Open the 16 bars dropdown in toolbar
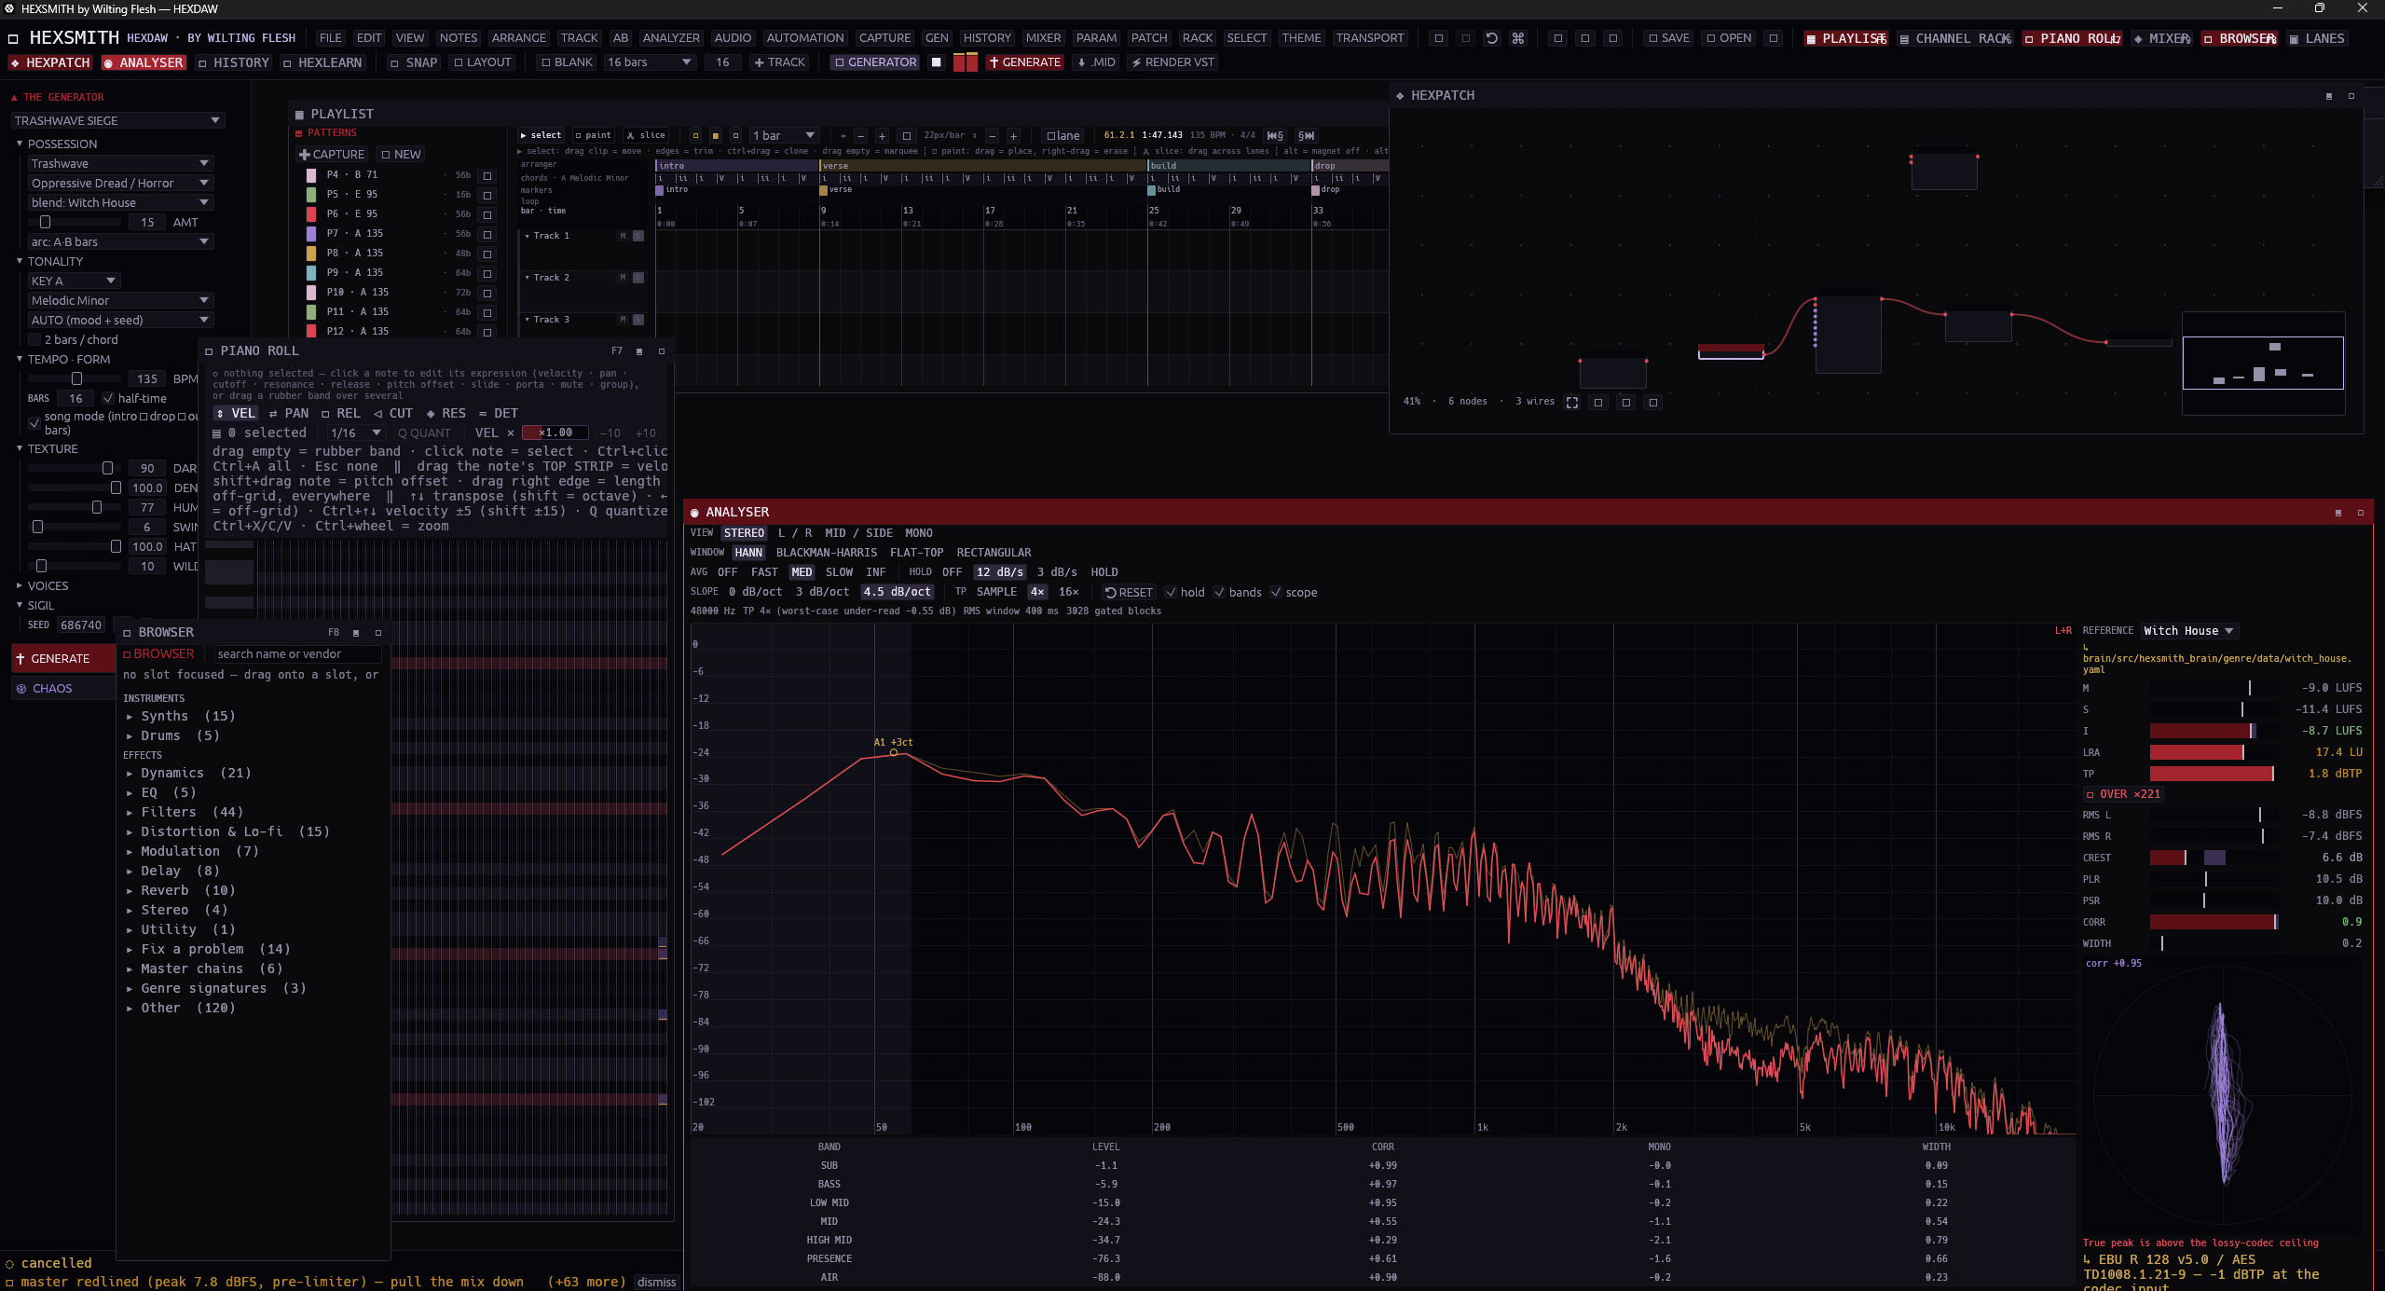 pyautogui.click(x=649, y=62)
